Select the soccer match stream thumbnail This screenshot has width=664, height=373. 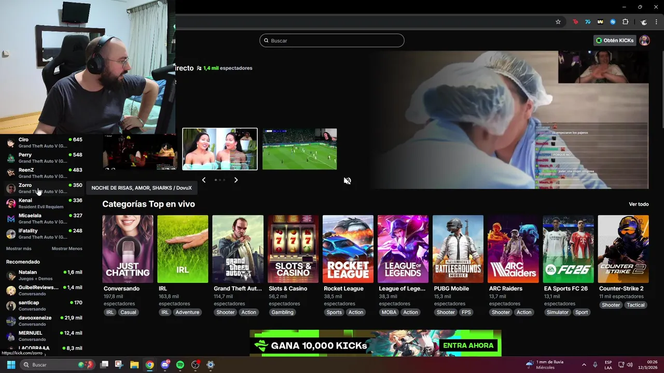(x=300, y=149)
